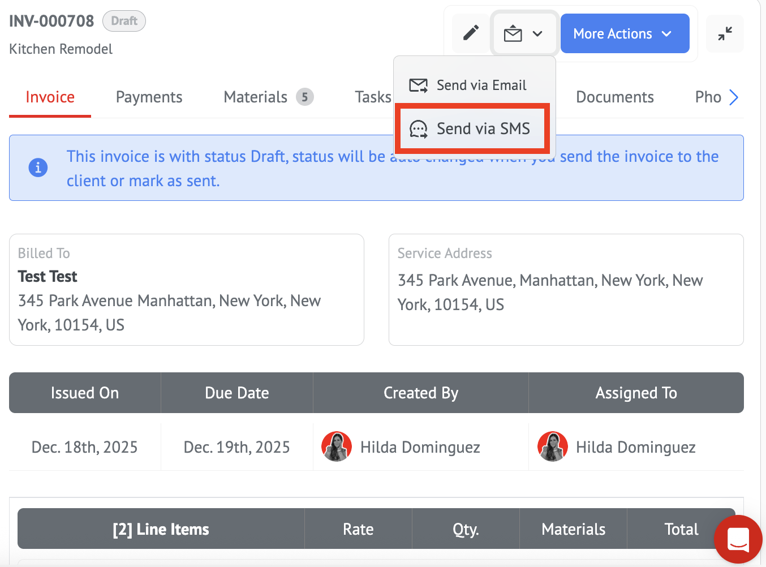
Task: Click the envelope send invoice icon
Action: (513, 34)
